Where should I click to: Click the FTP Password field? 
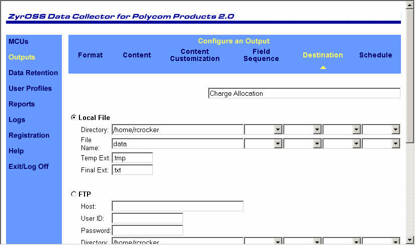click(147, 230)
